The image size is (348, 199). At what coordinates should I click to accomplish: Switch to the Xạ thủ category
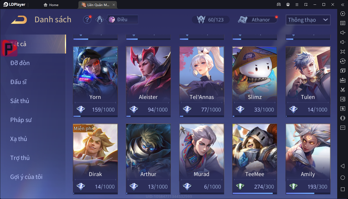pyautogui.click(x=19, y=139)
